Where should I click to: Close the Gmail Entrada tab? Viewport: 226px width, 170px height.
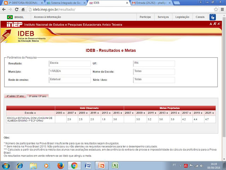pos(169,3)
